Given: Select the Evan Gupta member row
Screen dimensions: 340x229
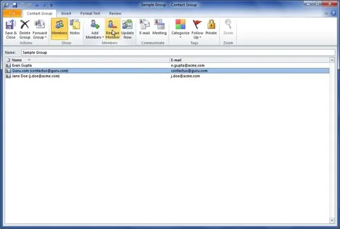Looking at the screenshot, I should pos(167,66).
